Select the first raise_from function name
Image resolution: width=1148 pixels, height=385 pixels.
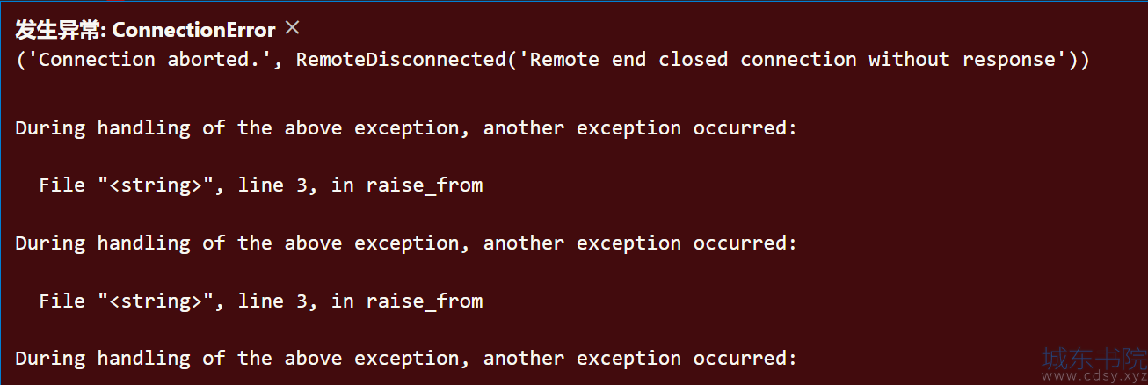point(425,185)
